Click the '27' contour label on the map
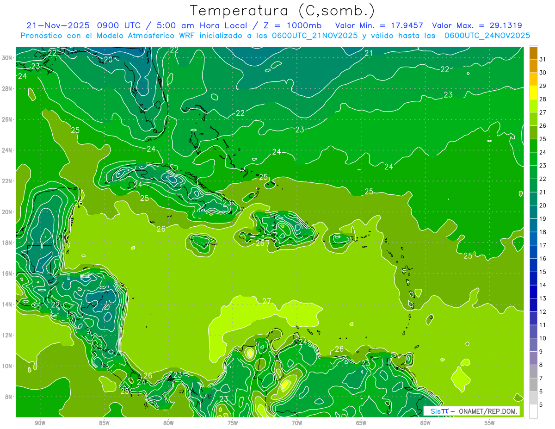Viewport: 555px width, 429px height. [x=266, y=301]
